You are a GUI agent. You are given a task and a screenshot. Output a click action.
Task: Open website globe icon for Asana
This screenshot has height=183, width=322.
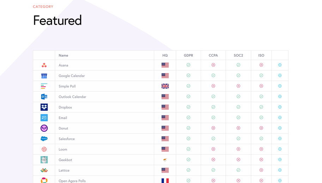pos(280,65)
